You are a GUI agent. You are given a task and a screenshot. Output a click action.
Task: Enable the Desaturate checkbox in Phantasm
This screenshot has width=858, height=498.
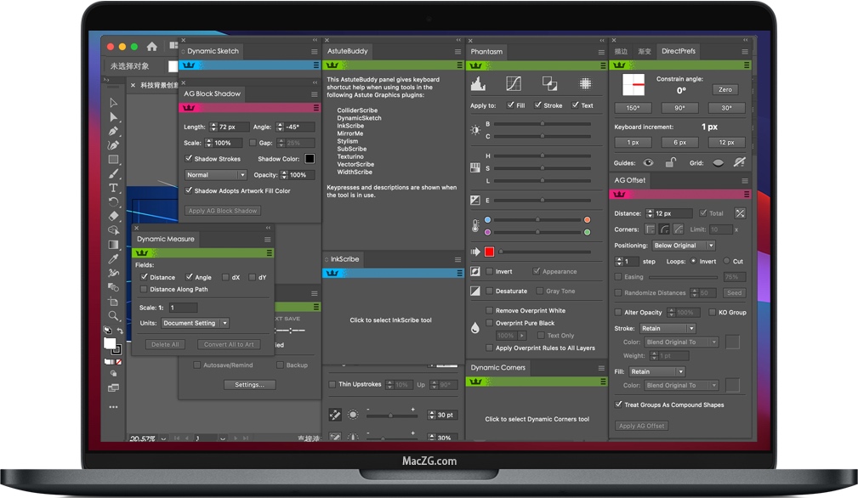point(490,291)
